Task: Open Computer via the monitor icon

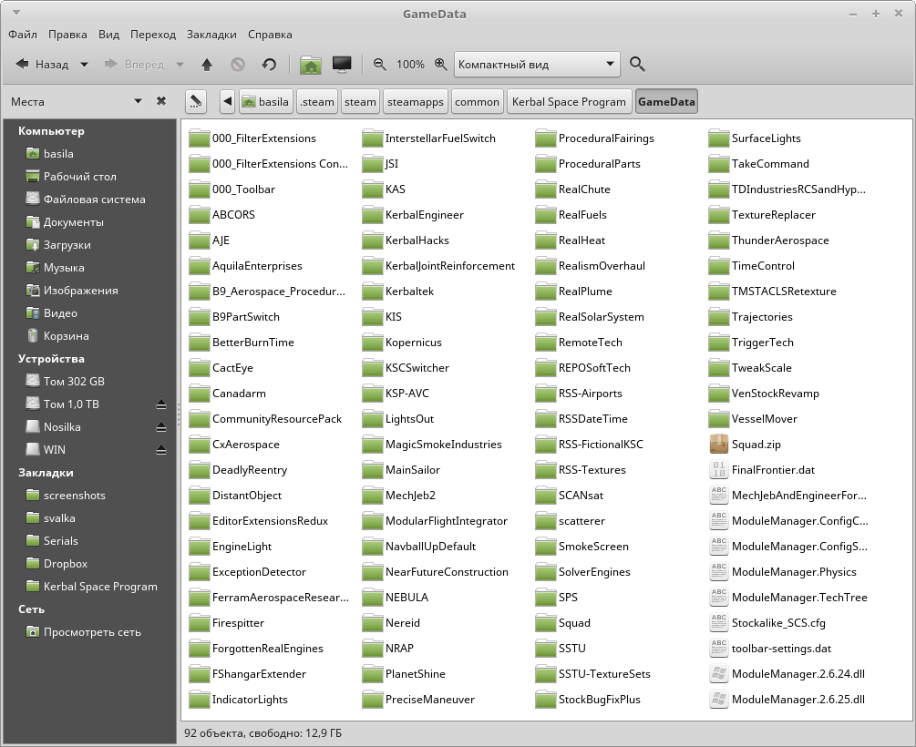Action: (342, 65)
